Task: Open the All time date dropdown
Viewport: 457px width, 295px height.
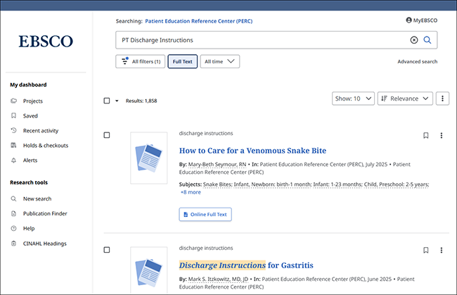Action: click(220, 61)
